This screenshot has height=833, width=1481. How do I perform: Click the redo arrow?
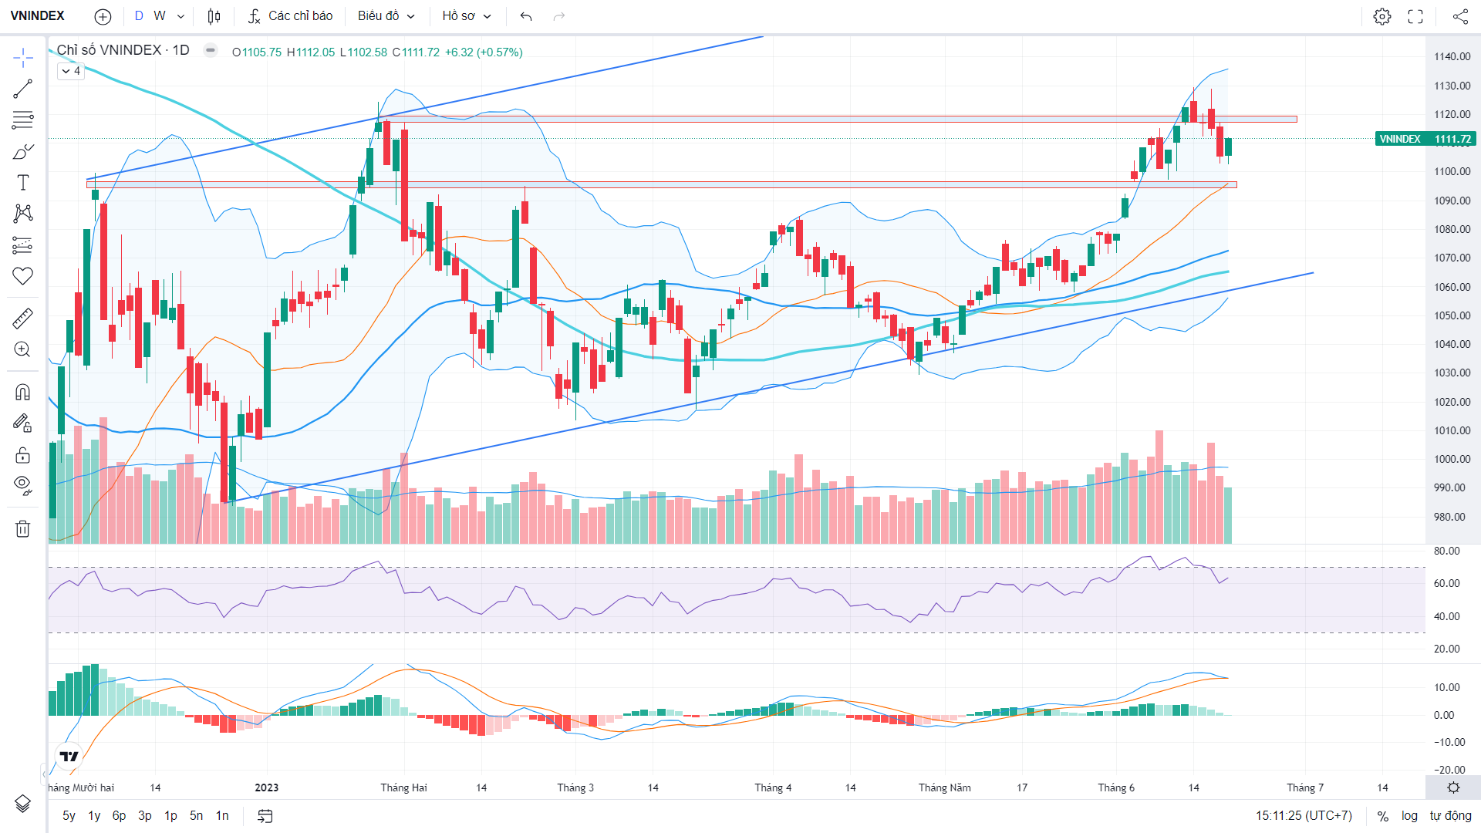pyautogui.click(x=559, y=16)
